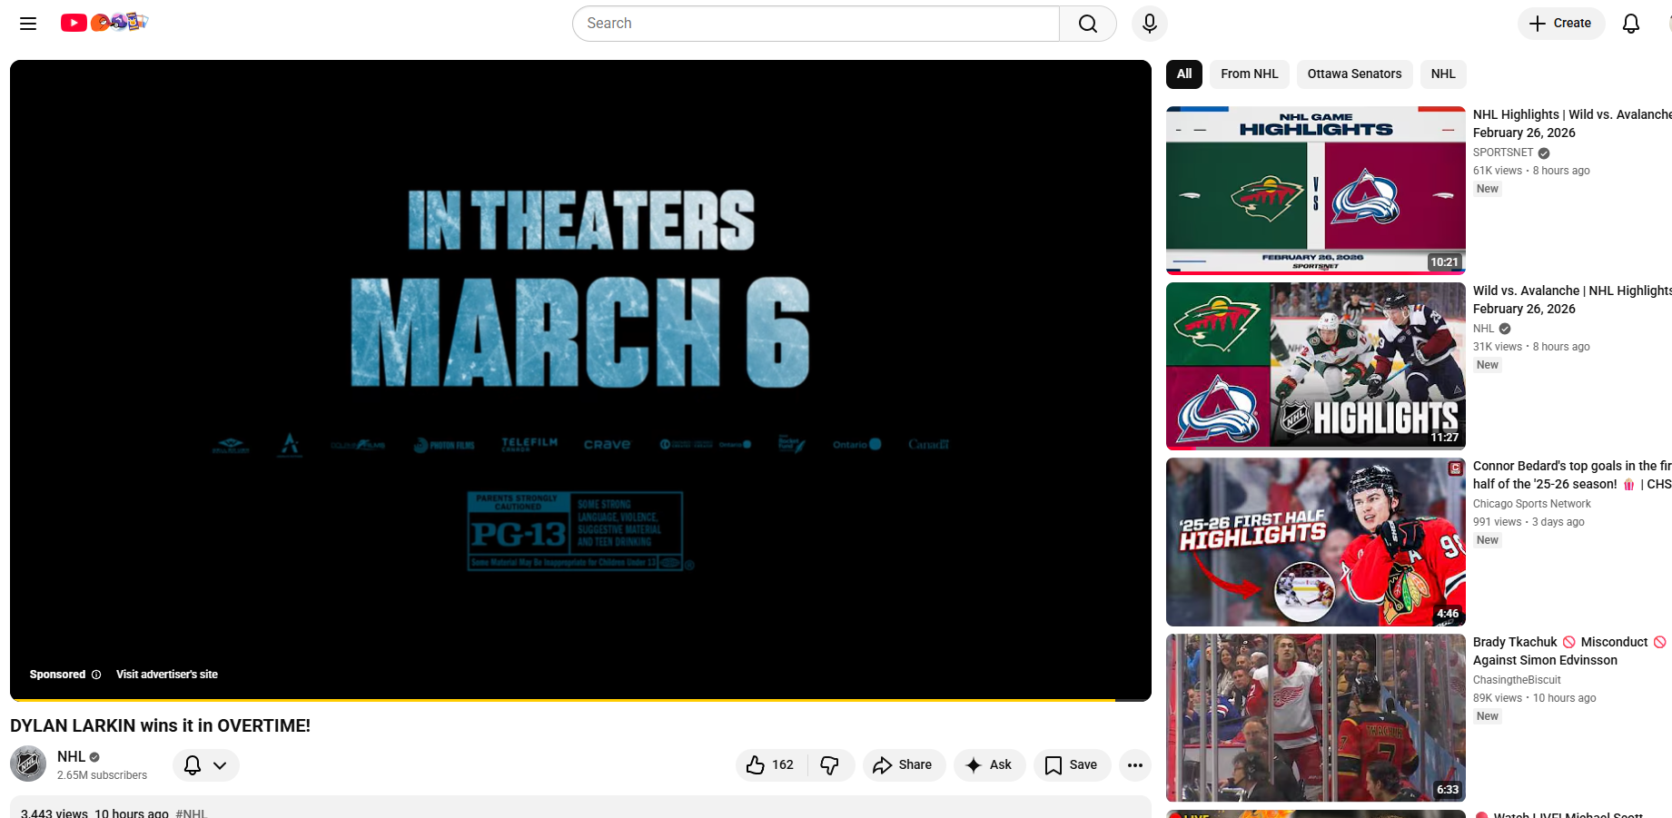Focus the Search input field
The width and height of the screenshot is (1672, 818).
(x=816, y=24)
